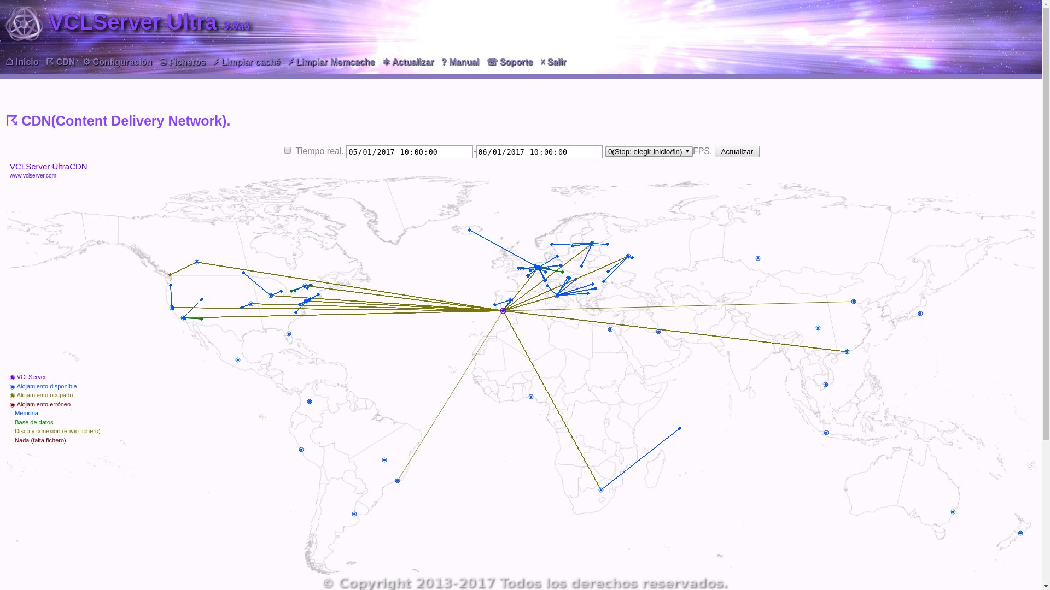
Task: Open the Inicio menu item
Action: tap(22, 62)
